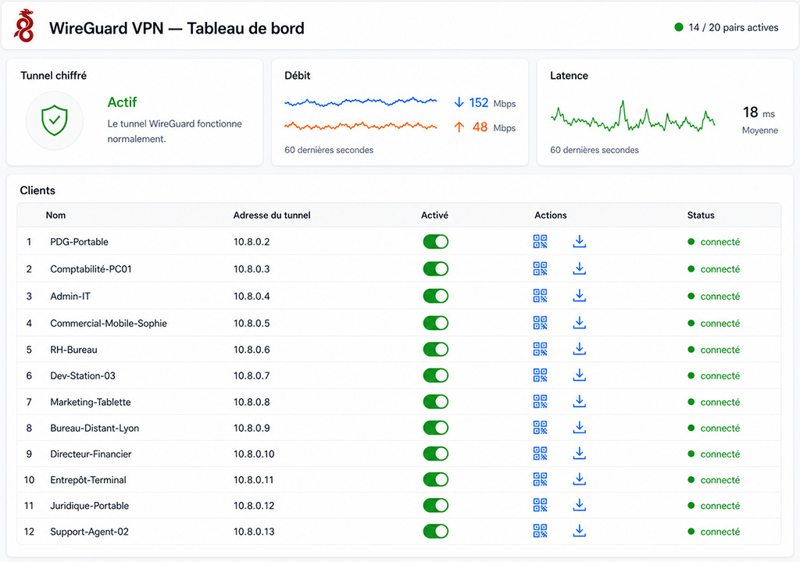Click the Actions column header
The image size is (800, 562).
tap(551, 215)
